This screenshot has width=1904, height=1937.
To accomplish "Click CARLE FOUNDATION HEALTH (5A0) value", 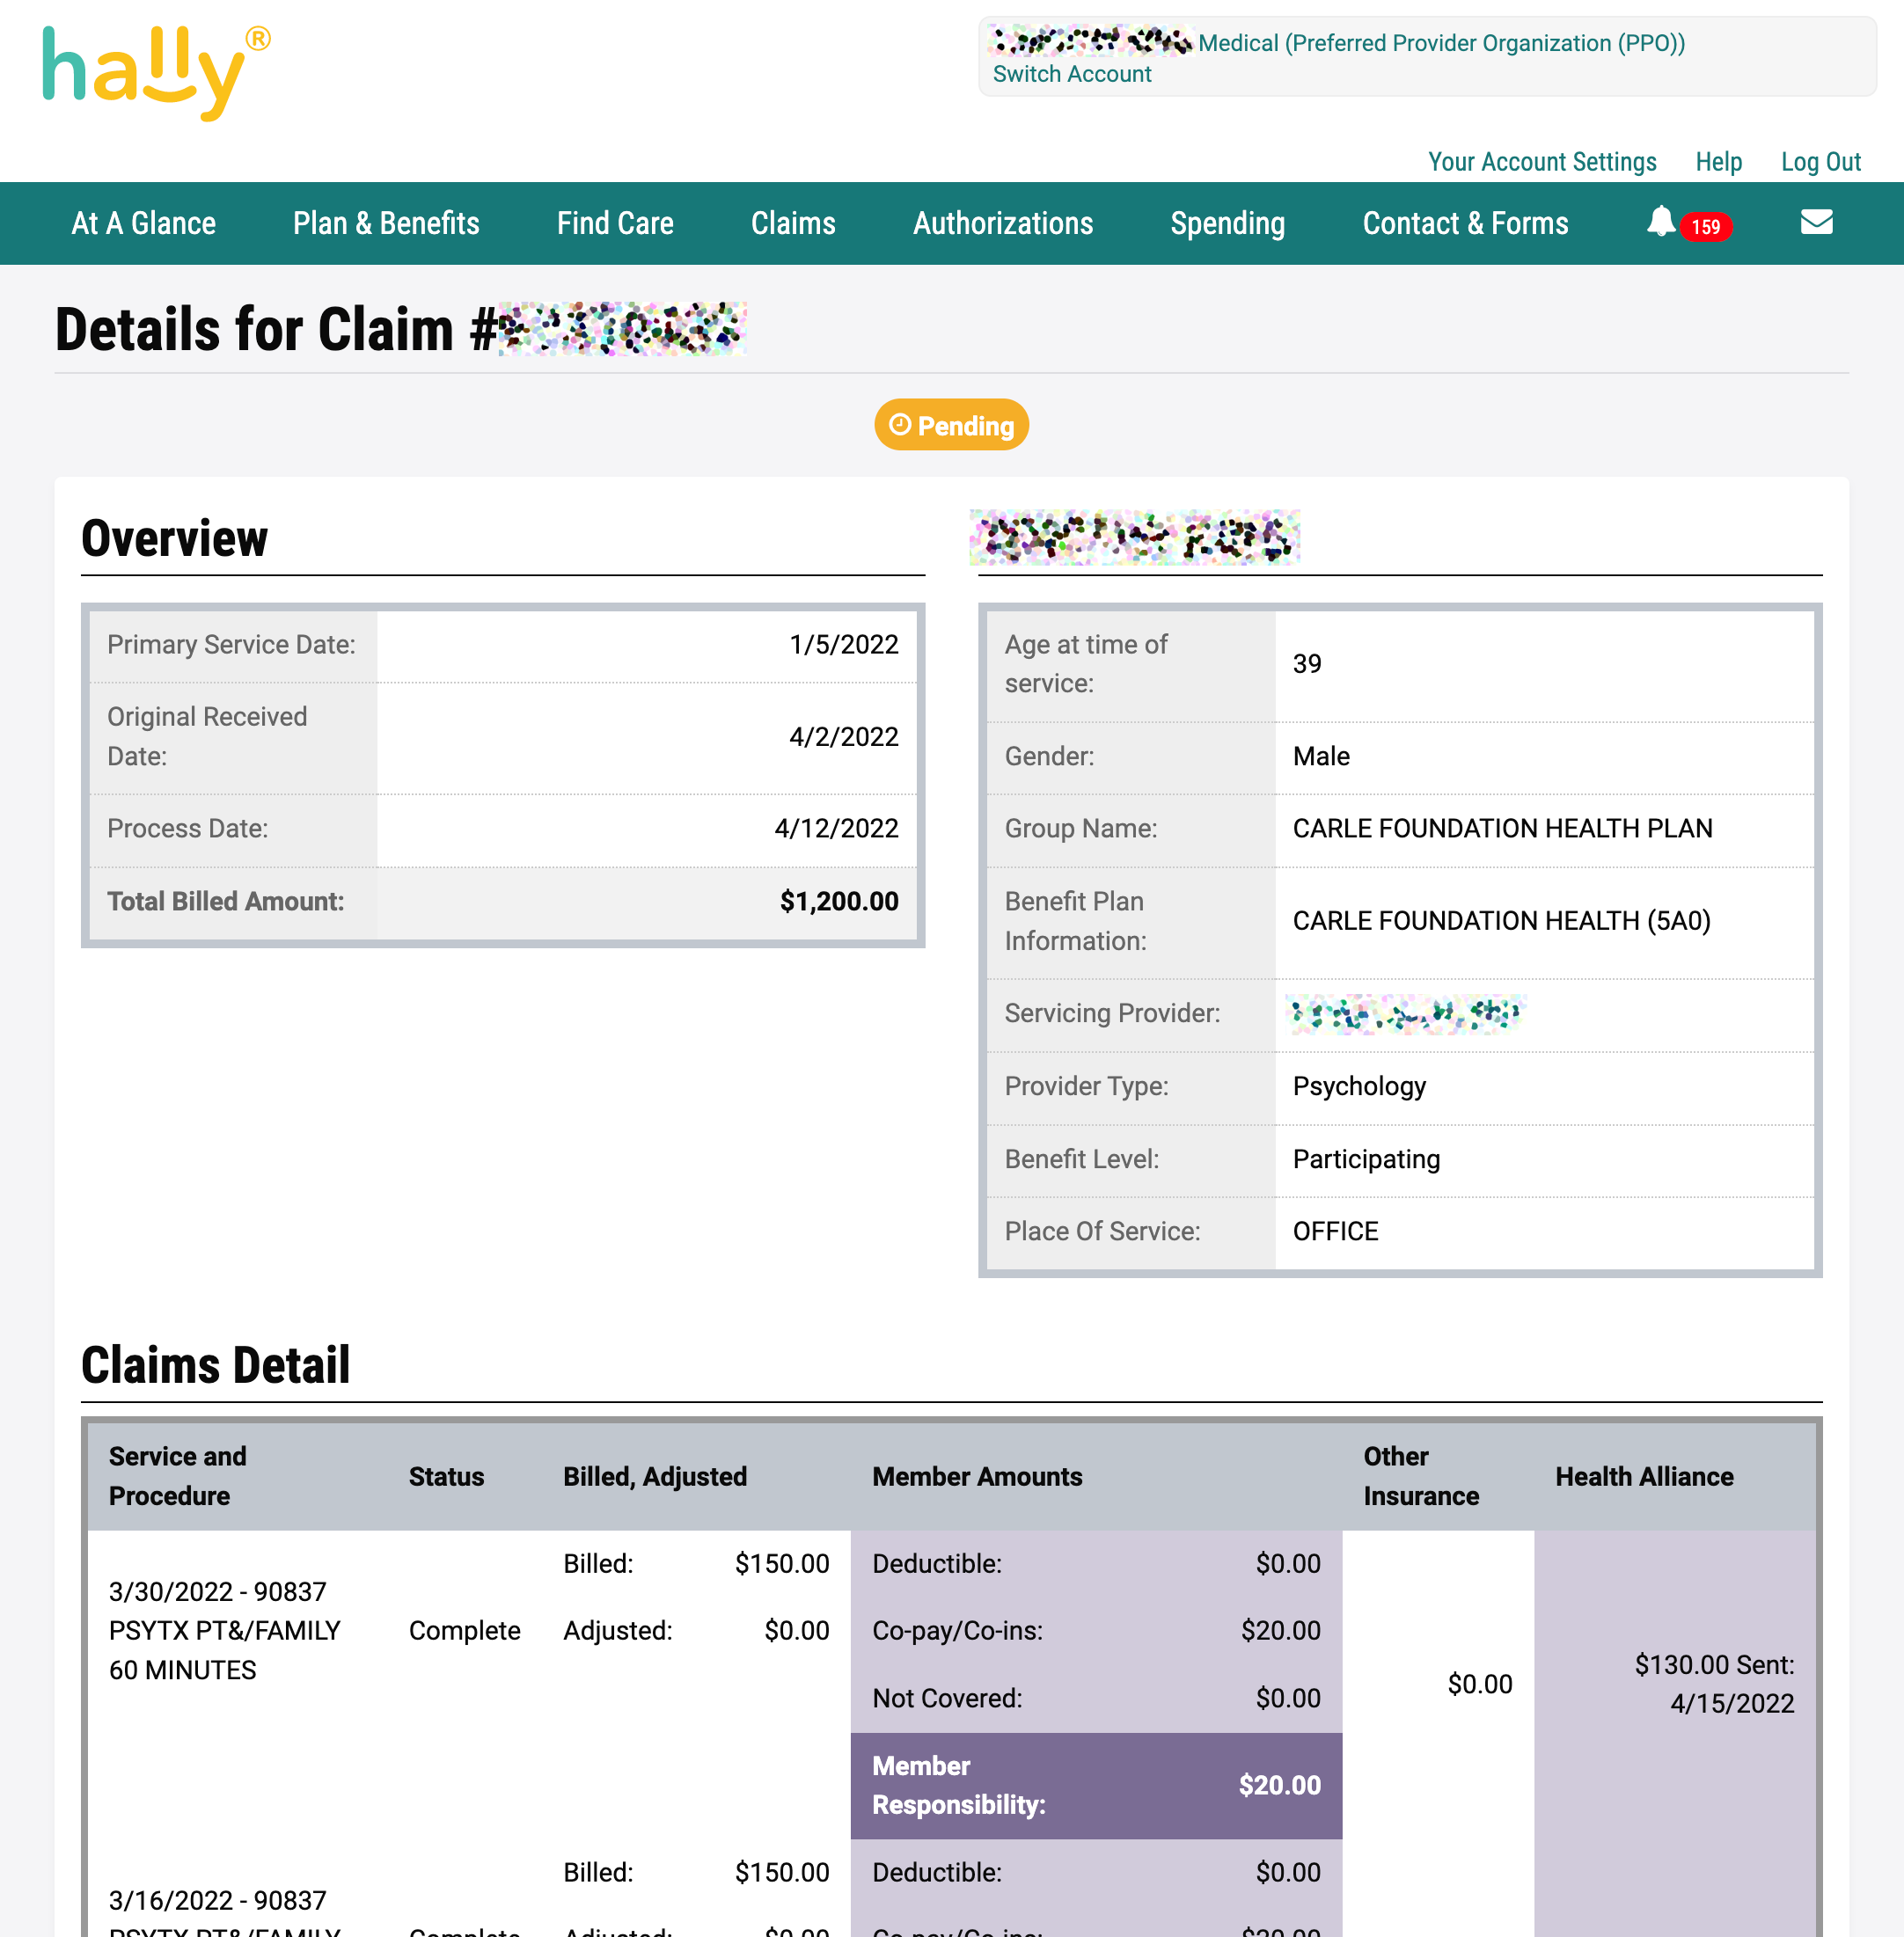I will coord(1501,921).
